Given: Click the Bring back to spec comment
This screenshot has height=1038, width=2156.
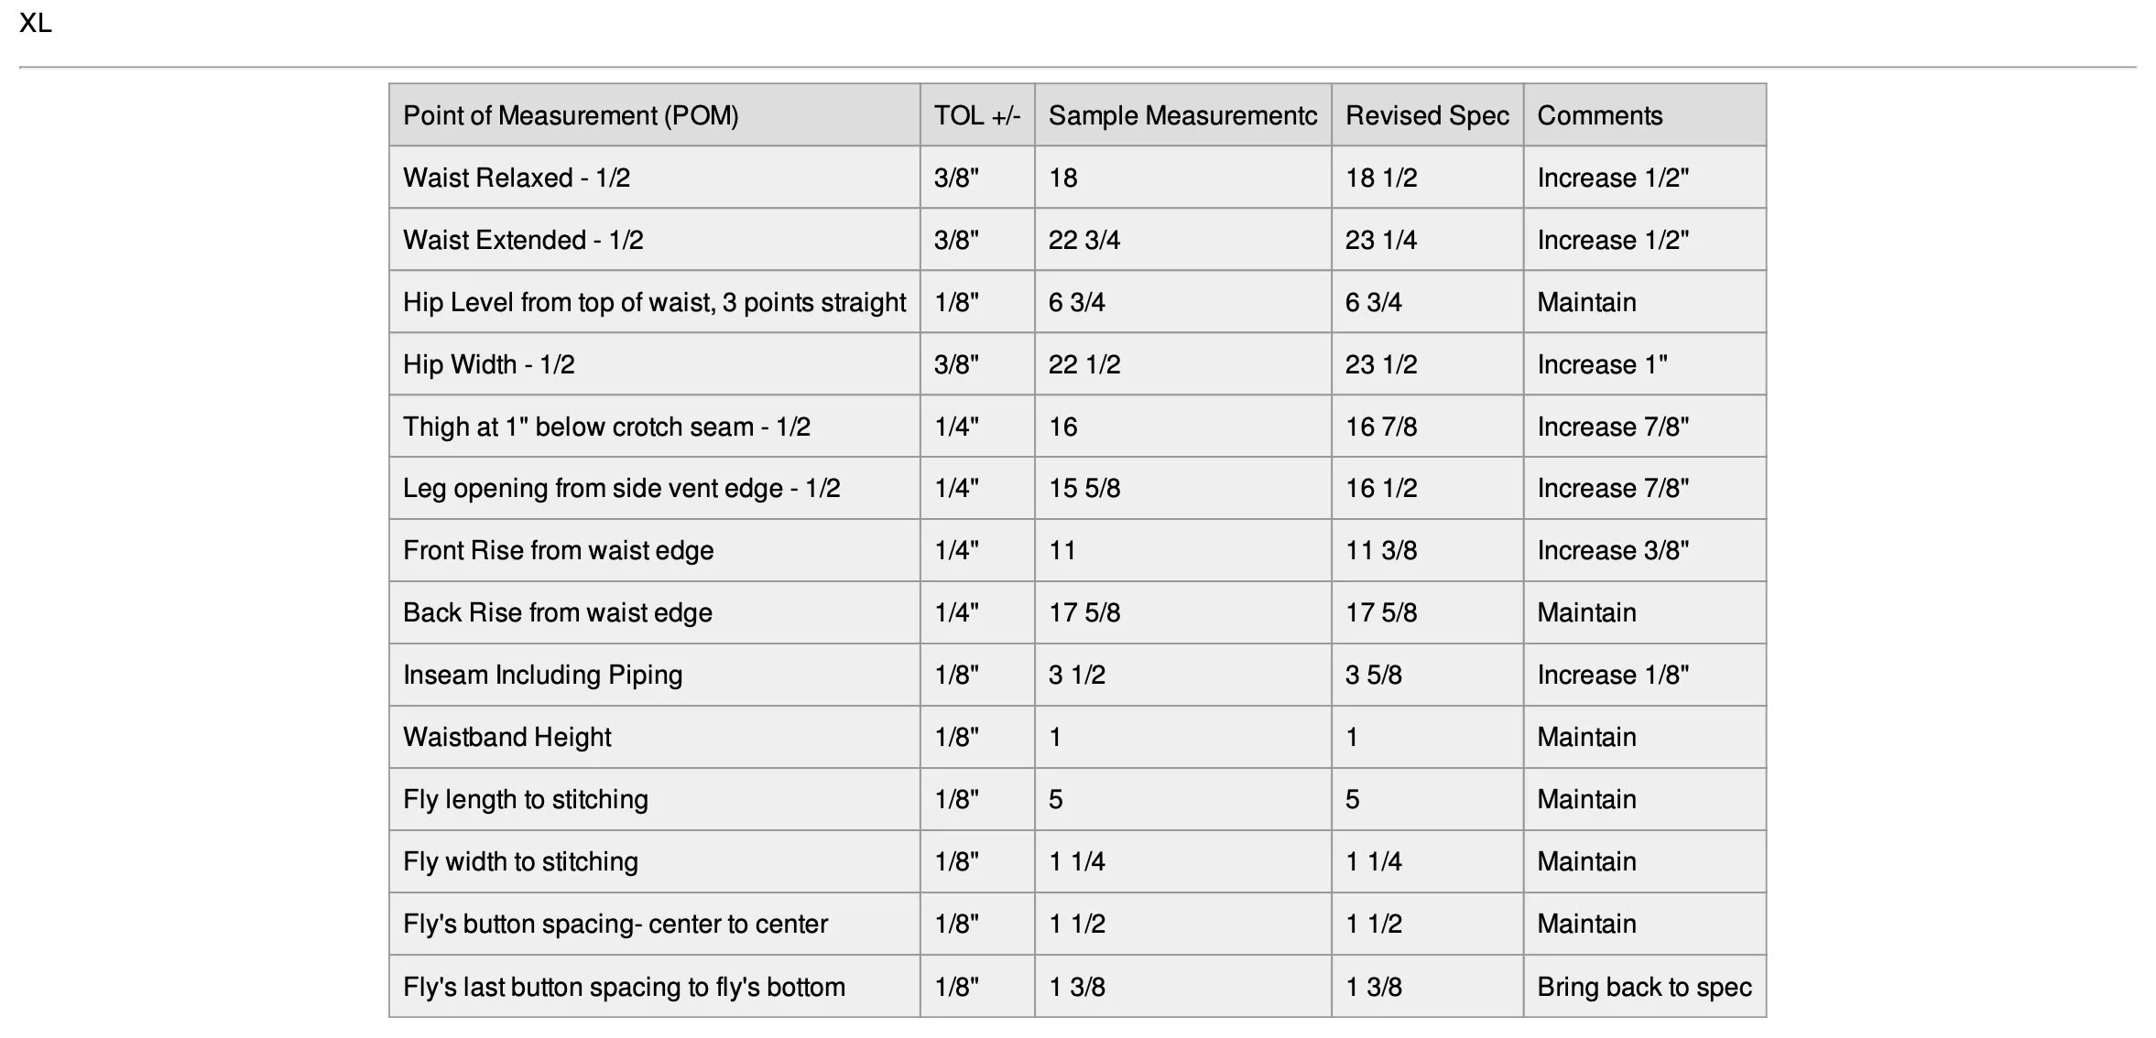Looking at the screenshot, I should coord(1645,987).
